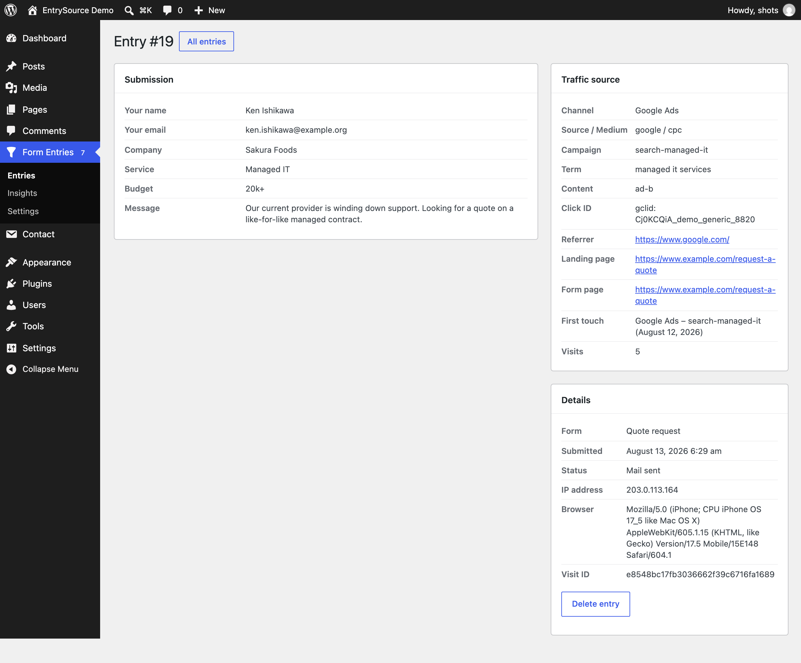Go to the Dashboard menu label

click(x=44, y=38)
